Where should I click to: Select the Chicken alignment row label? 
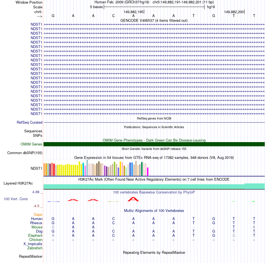36,240
